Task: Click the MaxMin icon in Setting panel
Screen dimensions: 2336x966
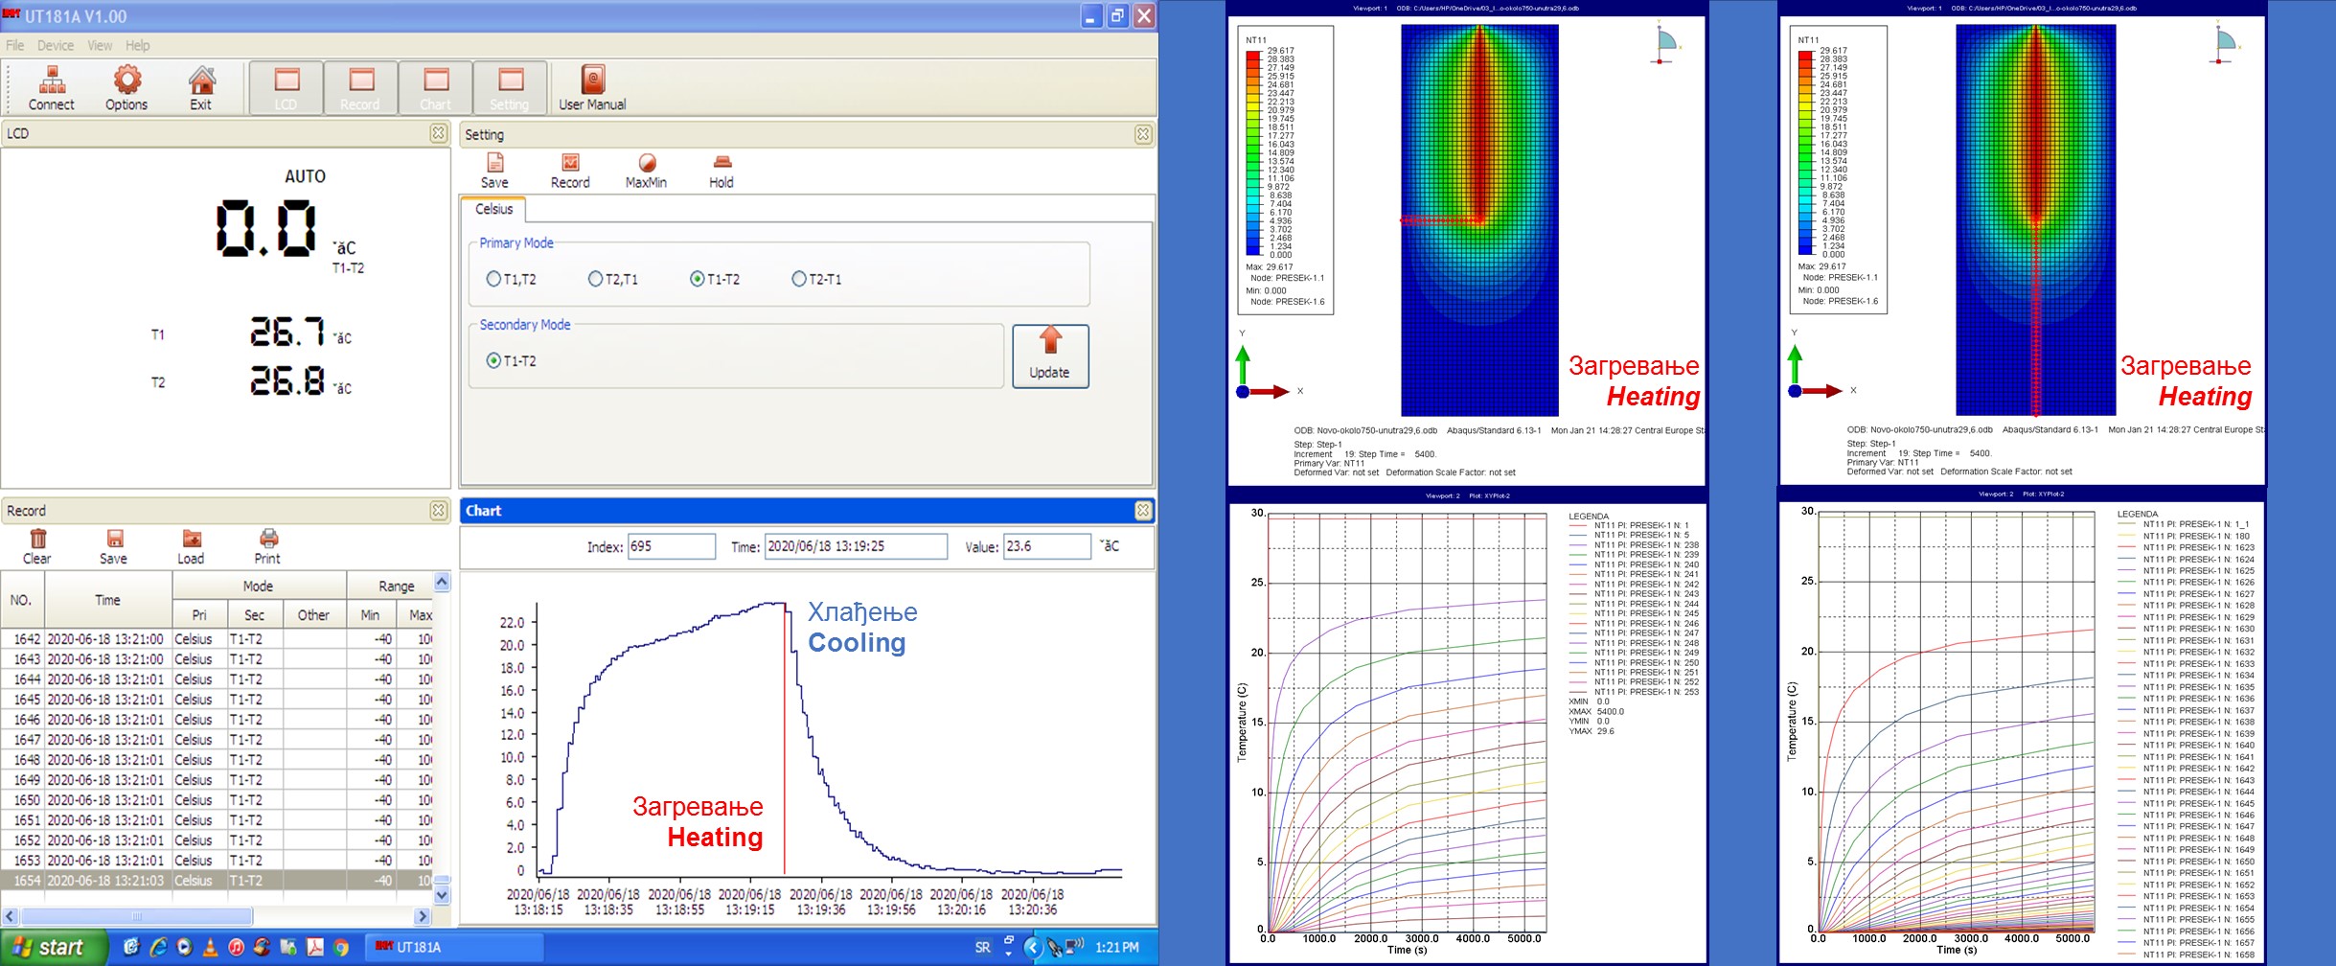Action: pos(646,171)
